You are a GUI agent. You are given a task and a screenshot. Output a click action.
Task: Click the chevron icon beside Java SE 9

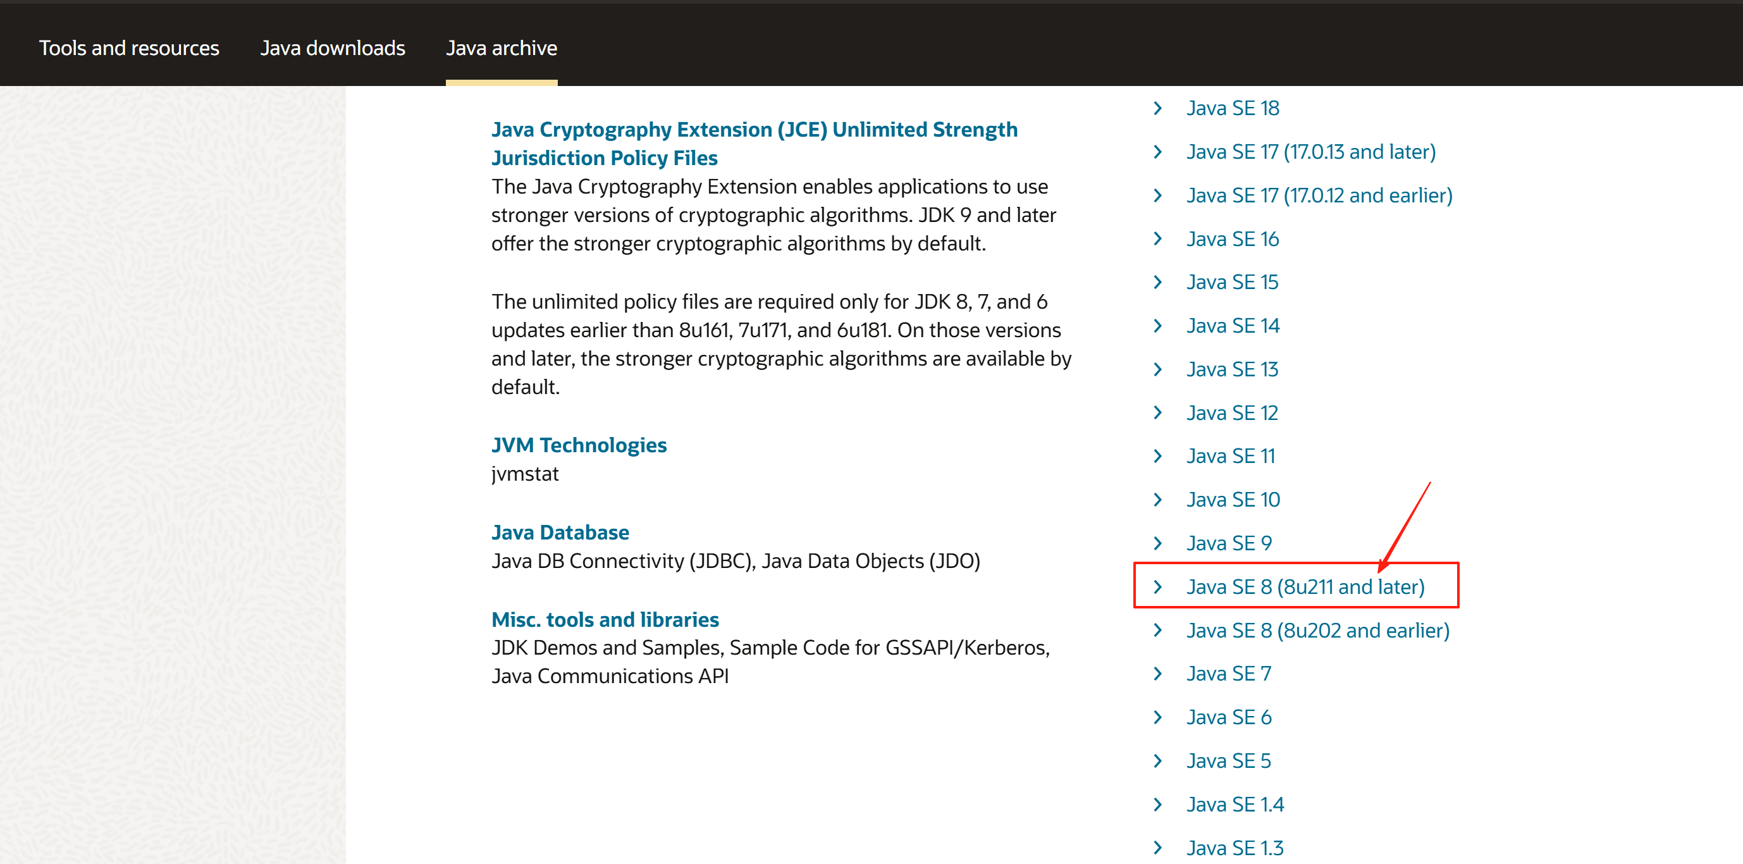point(1158,543)
